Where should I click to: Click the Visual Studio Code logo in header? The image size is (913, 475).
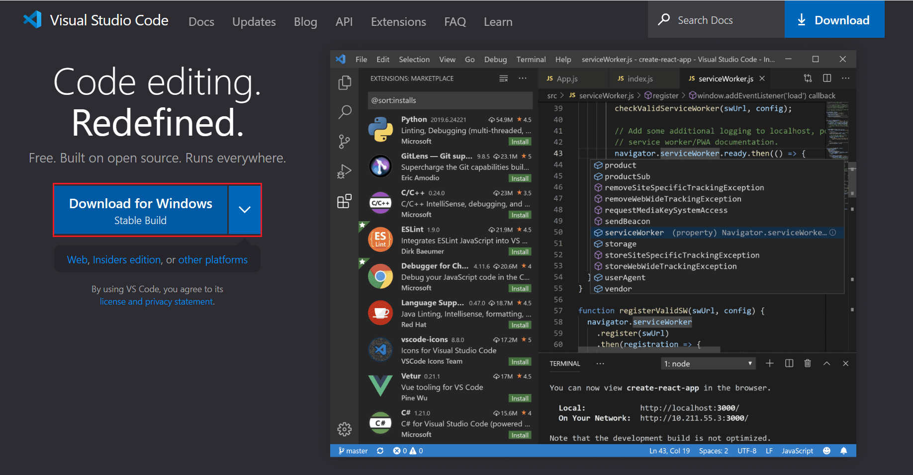32,20
